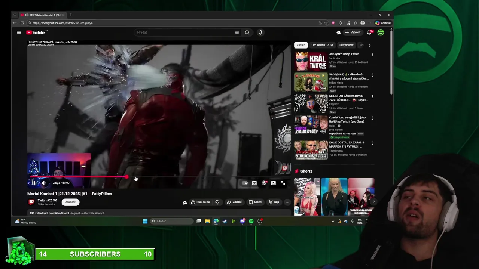479x269 pixels.
Task: Switch to theater mode in the player
Action: click(x=274, y=183)
